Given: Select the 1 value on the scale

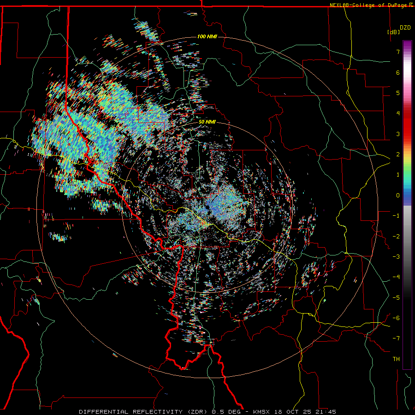Looking at the screenshot, I should (398, 175).
